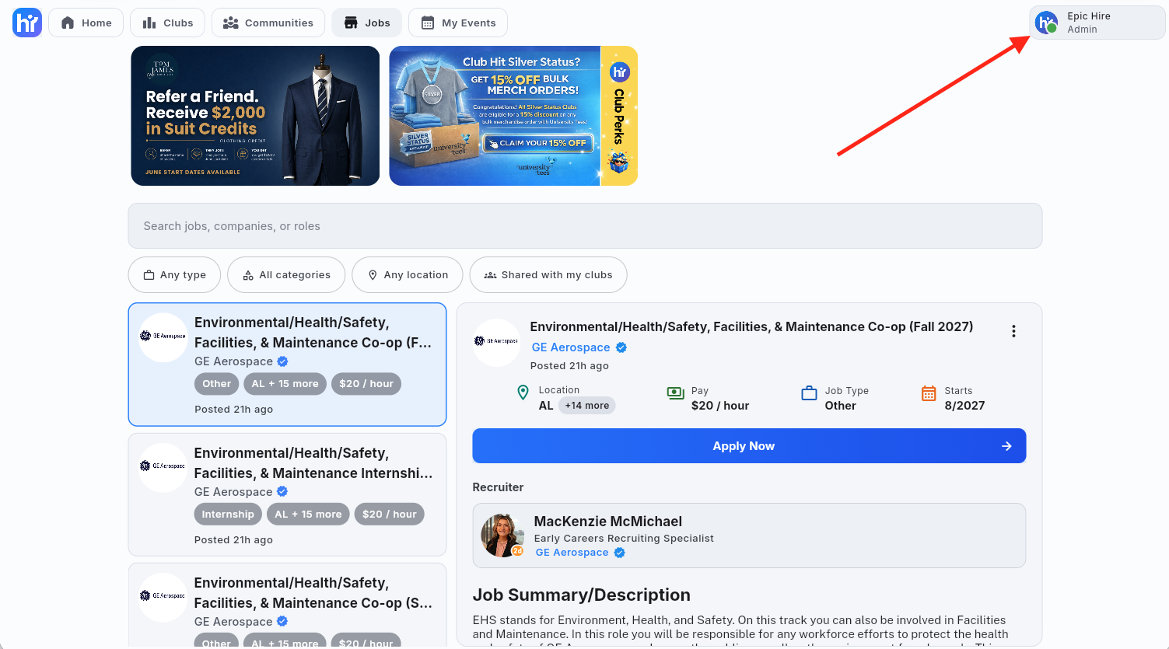Open GE Aerospace link under recruiter title

pos(572,553)
